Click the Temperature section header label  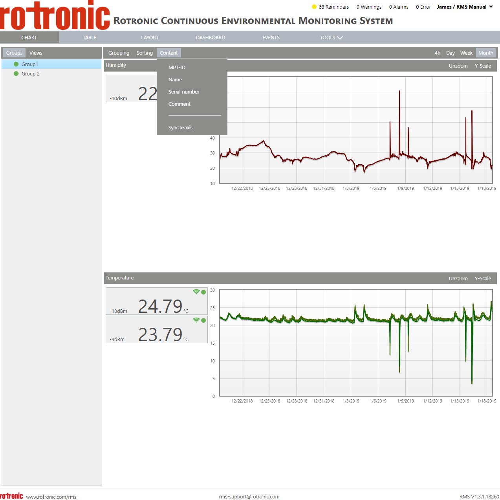[119, 278]
